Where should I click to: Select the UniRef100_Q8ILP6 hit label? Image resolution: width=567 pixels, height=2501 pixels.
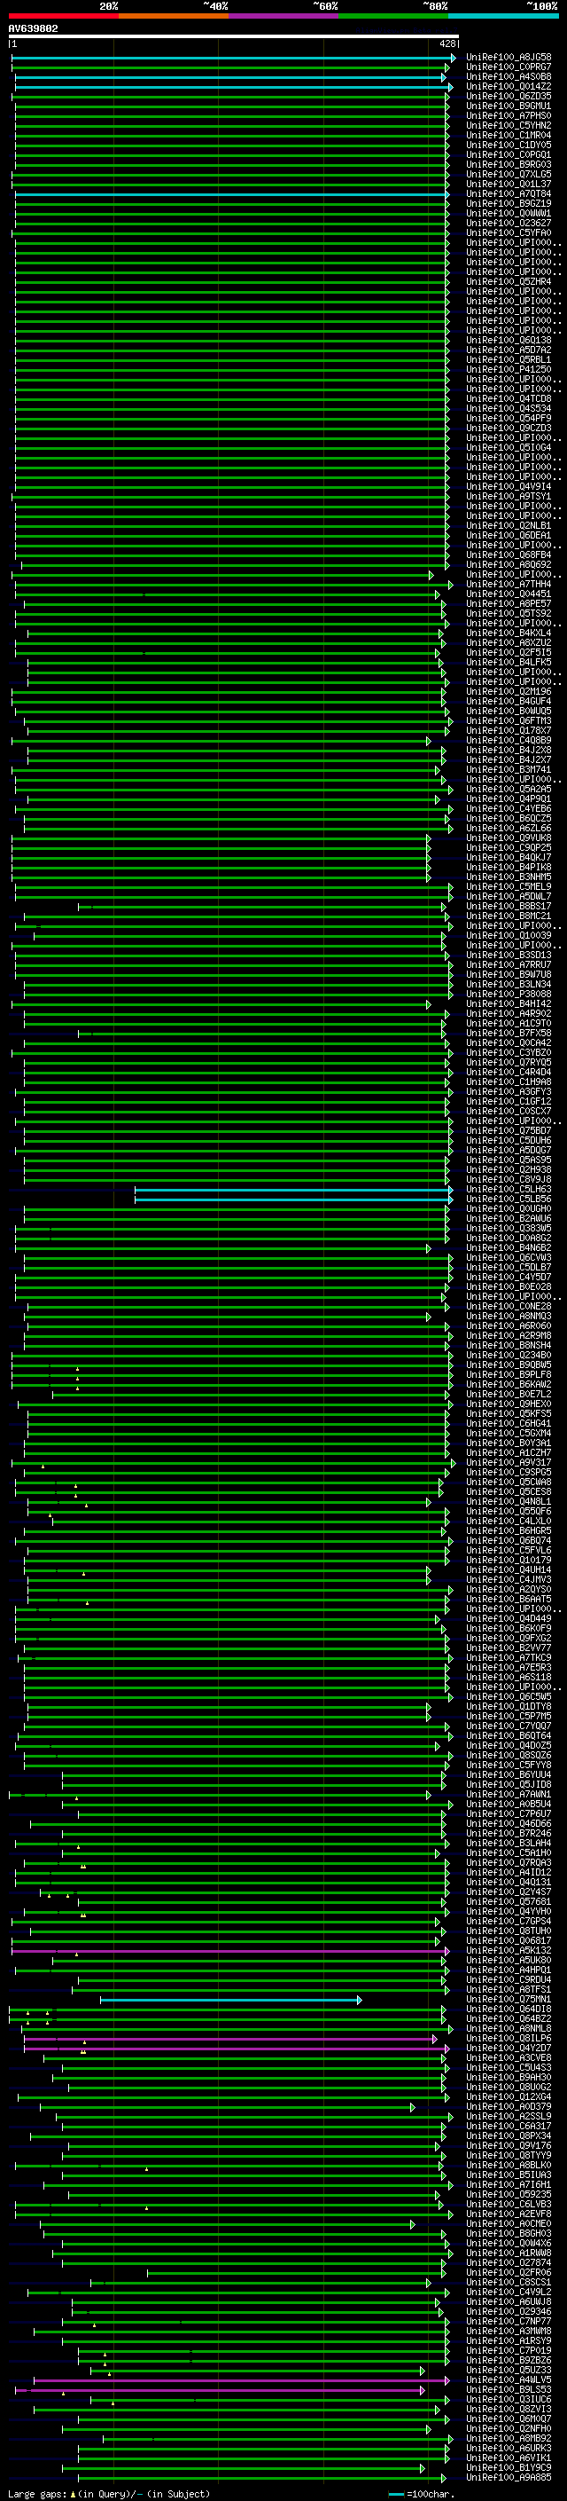(x=509, y=2038)
